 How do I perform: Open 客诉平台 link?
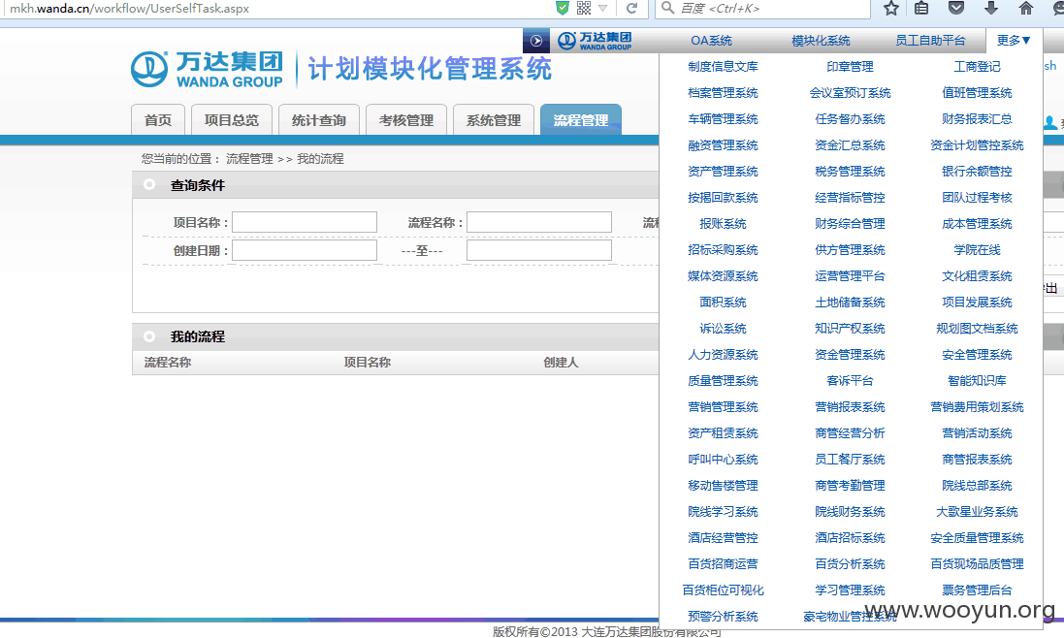pyautogui.click(x=850, y=381)
